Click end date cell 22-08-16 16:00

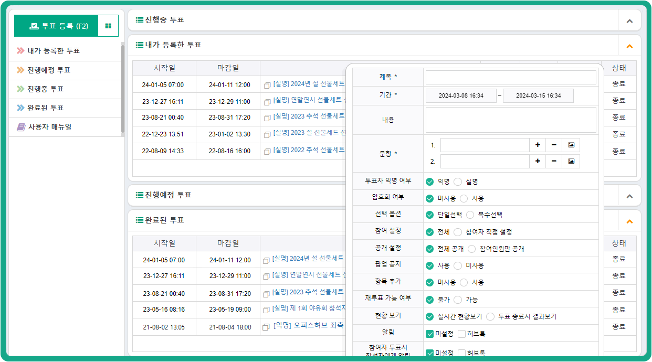point(229,151)
